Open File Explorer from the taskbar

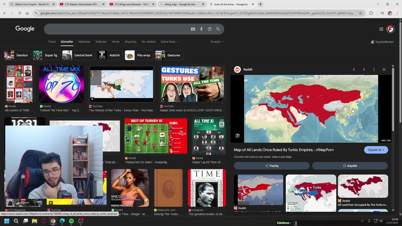pos(35,221)
